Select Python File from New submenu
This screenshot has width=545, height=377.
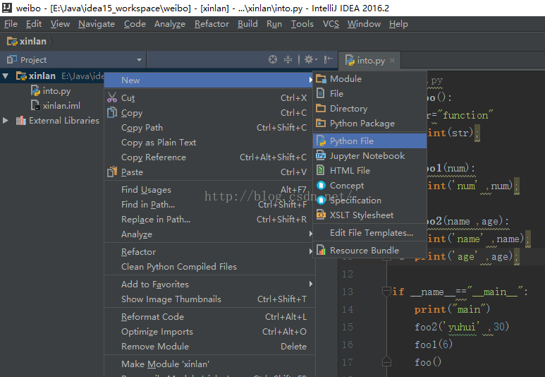pos(369,140)
